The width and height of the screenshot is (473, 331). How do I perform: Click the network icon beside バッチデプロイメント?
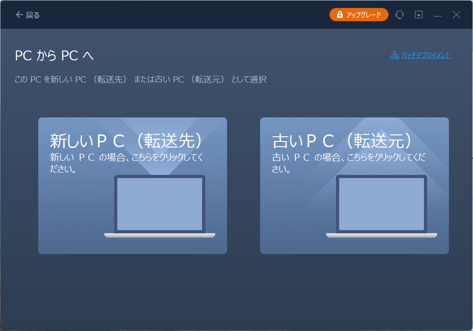click(393, 55)
